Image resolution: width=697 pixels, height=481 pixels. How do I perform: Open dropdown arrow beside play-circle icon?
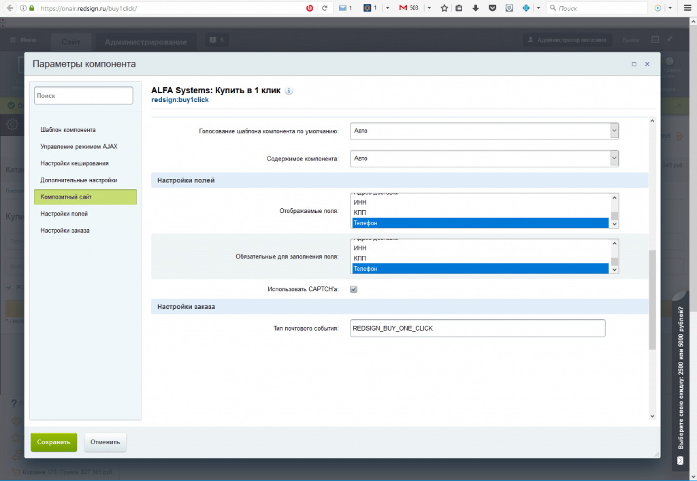click(x=670, y=8)
